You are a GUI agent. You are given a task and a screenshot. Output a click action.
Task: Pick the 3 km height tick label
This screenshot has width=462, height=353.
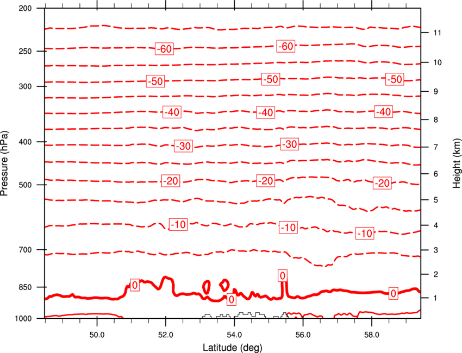[x=435, y=250]
